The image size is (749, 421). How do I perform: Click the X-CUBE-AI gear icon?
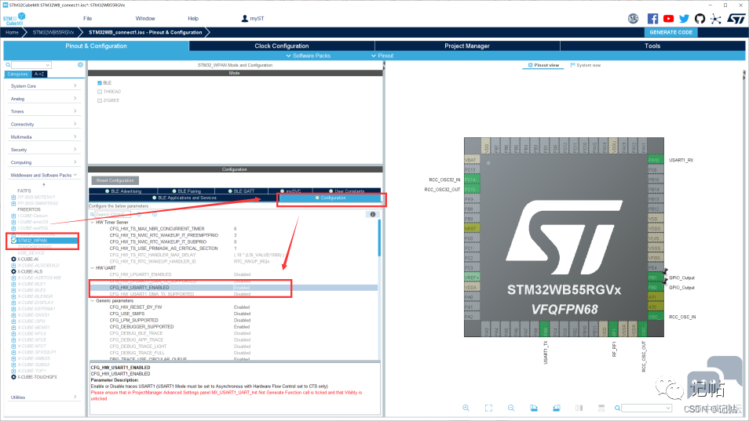(x=13, y=259)
